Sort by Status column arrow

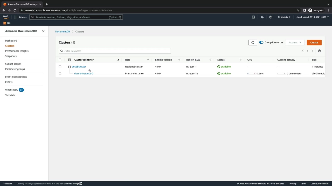tap(240, 60)
